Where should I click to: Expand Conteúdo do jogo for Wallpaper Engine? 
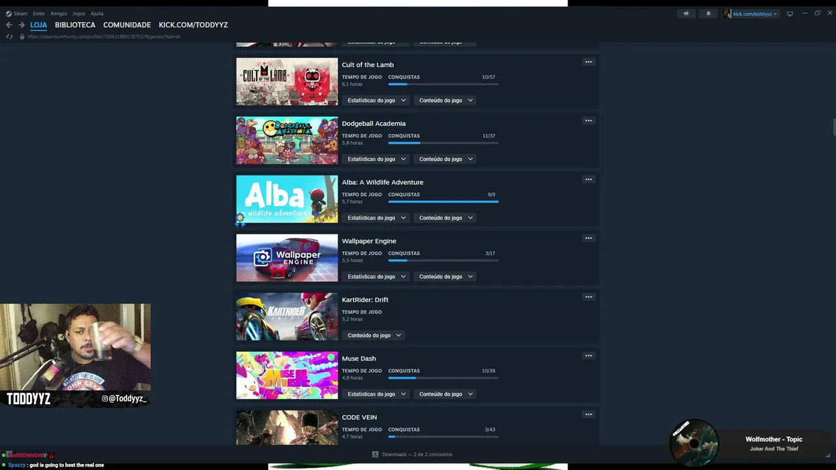(x=445, y=277)
